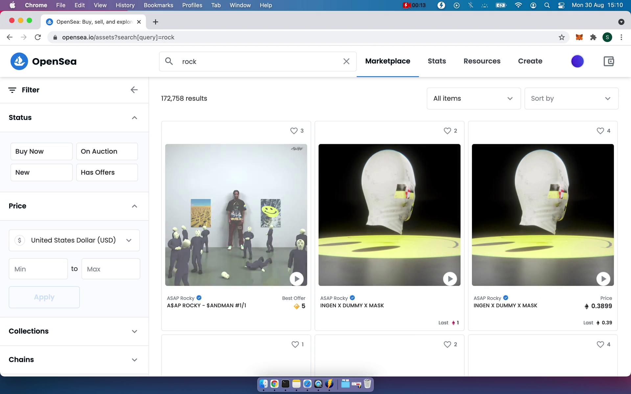Click the search magnifying glass icon
631x394 pixels.
coord(168,61)
